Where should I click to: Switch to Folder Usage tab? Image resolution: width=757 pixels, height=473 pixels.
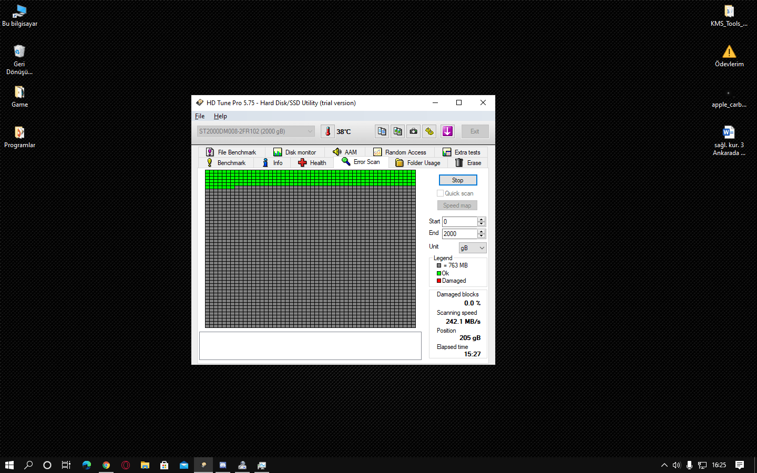coord(418,163)
